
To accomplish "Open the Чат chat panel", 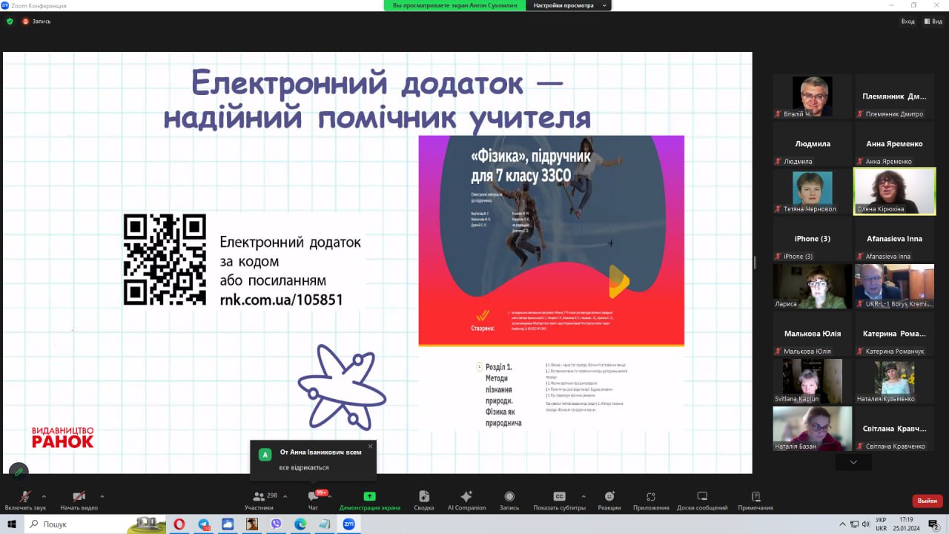I will [x=313, y=497].
